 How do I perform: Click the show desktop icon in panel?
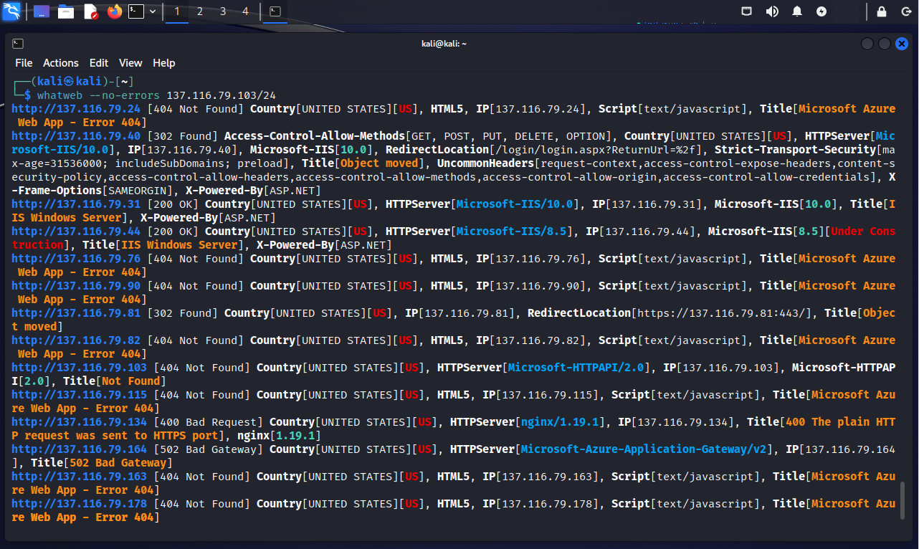(x=42, y=11)
